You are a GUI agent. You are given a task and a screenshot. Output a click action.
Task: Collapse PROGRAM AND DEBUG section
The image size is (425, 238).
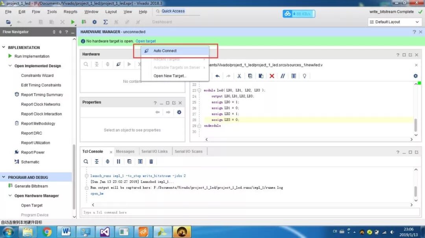4,177
